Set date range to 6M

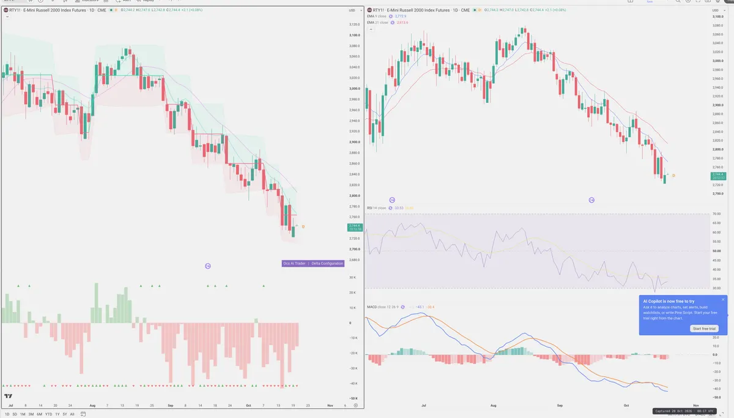click(x=40, y=414)
